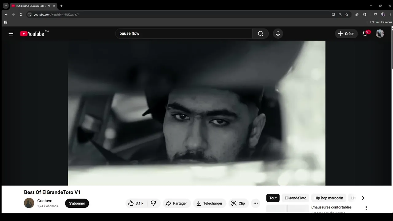Open more actions (three dots) under video

click(255, 203)
